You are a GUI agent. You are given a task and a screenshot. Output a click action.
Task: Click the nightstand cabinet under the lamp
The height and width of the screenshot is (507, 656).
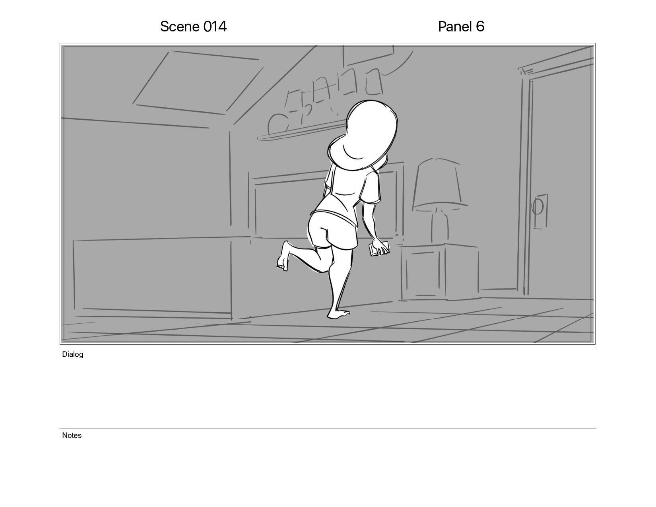[x=439, y=272]
